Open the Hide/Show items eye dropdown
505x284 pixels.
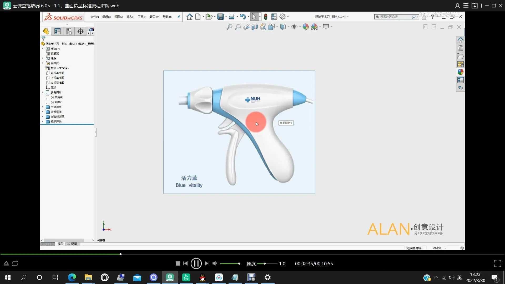tap(300, 27)
